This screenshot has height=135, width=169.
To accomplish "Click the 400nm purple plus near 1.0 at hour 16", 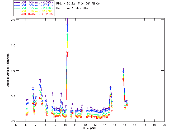I will coord(124,69).
